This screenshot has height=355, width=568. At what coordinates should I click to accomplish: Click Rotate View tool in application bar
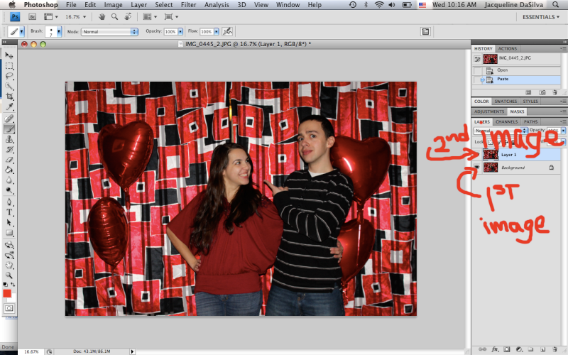[x=128, y=16]
